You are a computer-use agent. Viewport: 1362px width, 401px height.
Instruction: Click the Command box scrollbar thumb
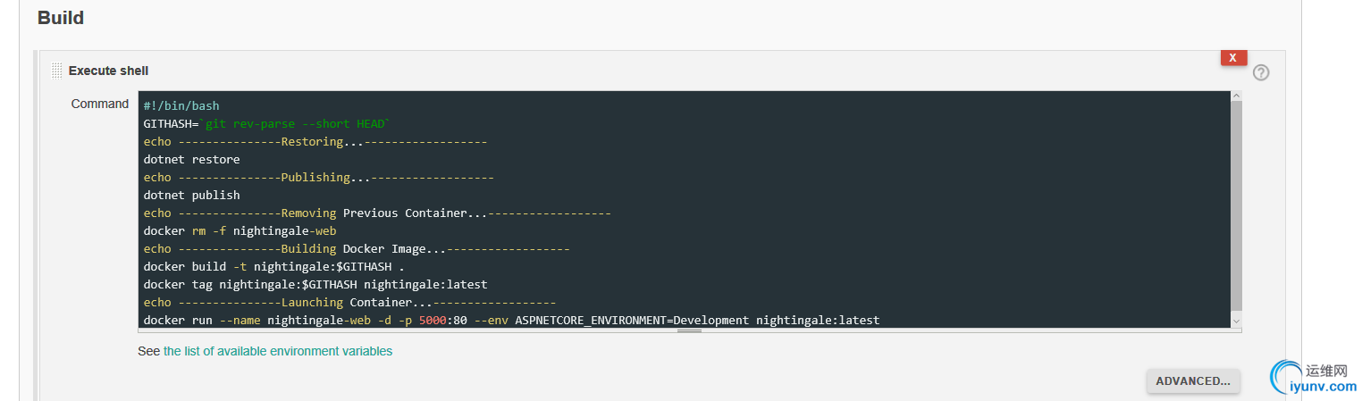tap(1236, 205)
